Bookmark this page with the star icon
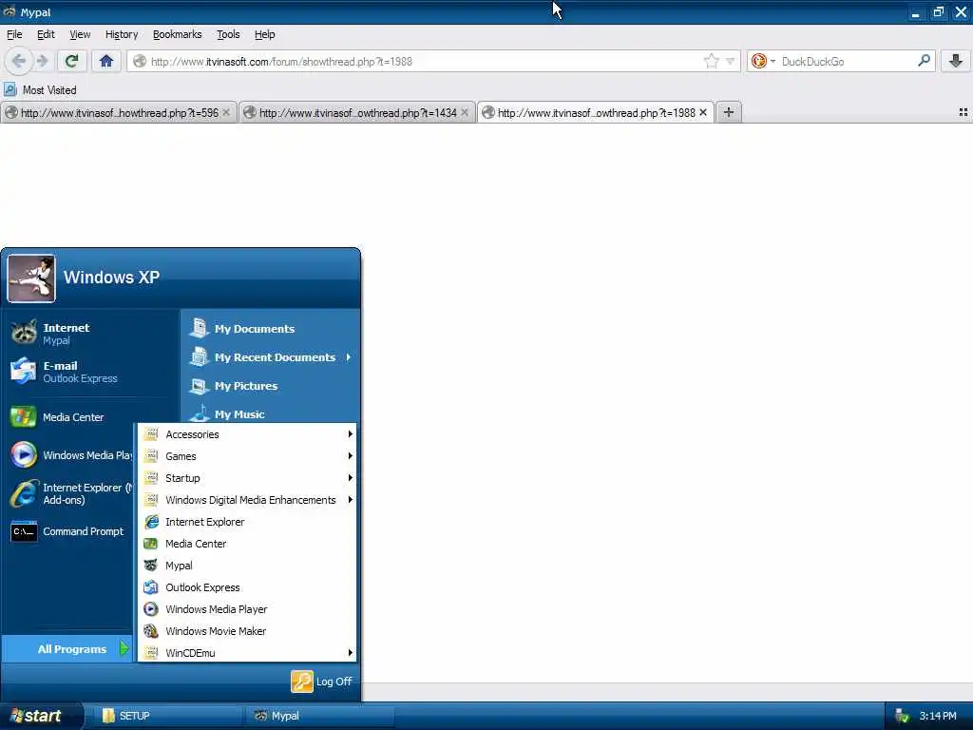The width and height of the screenshot is (973, 730). tap(711, 61)
